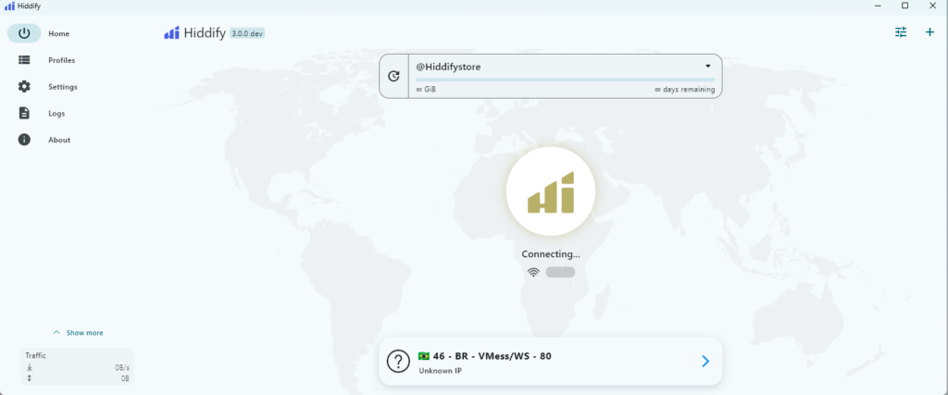Click the About info icon
948x395 pixels.
tap(24, 140)
